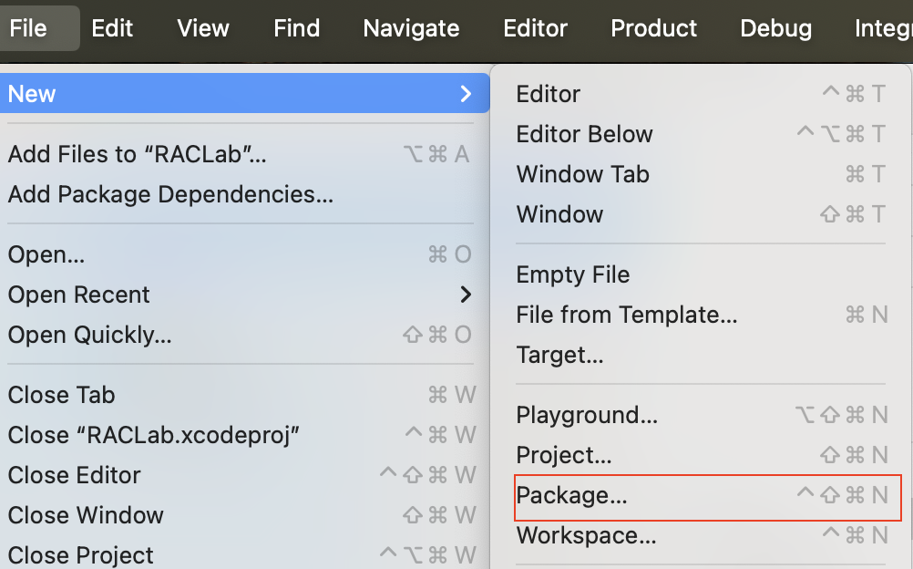Choose Add Files to "RACLab"

click(138, 154)
